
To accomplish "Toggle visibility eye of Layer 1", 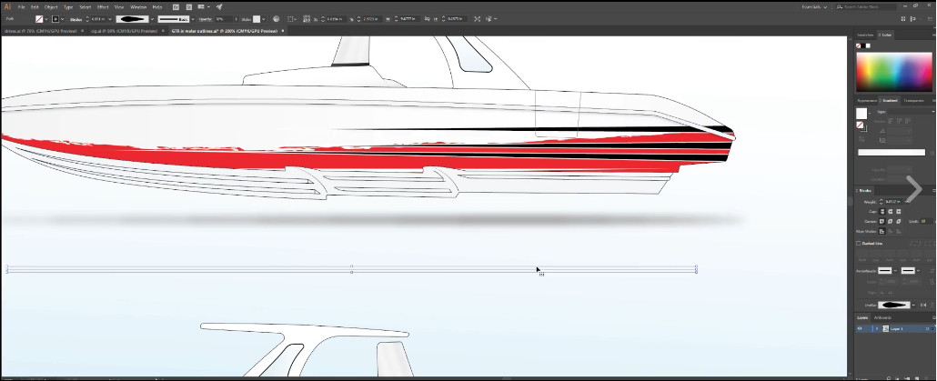I will [860, 328].
